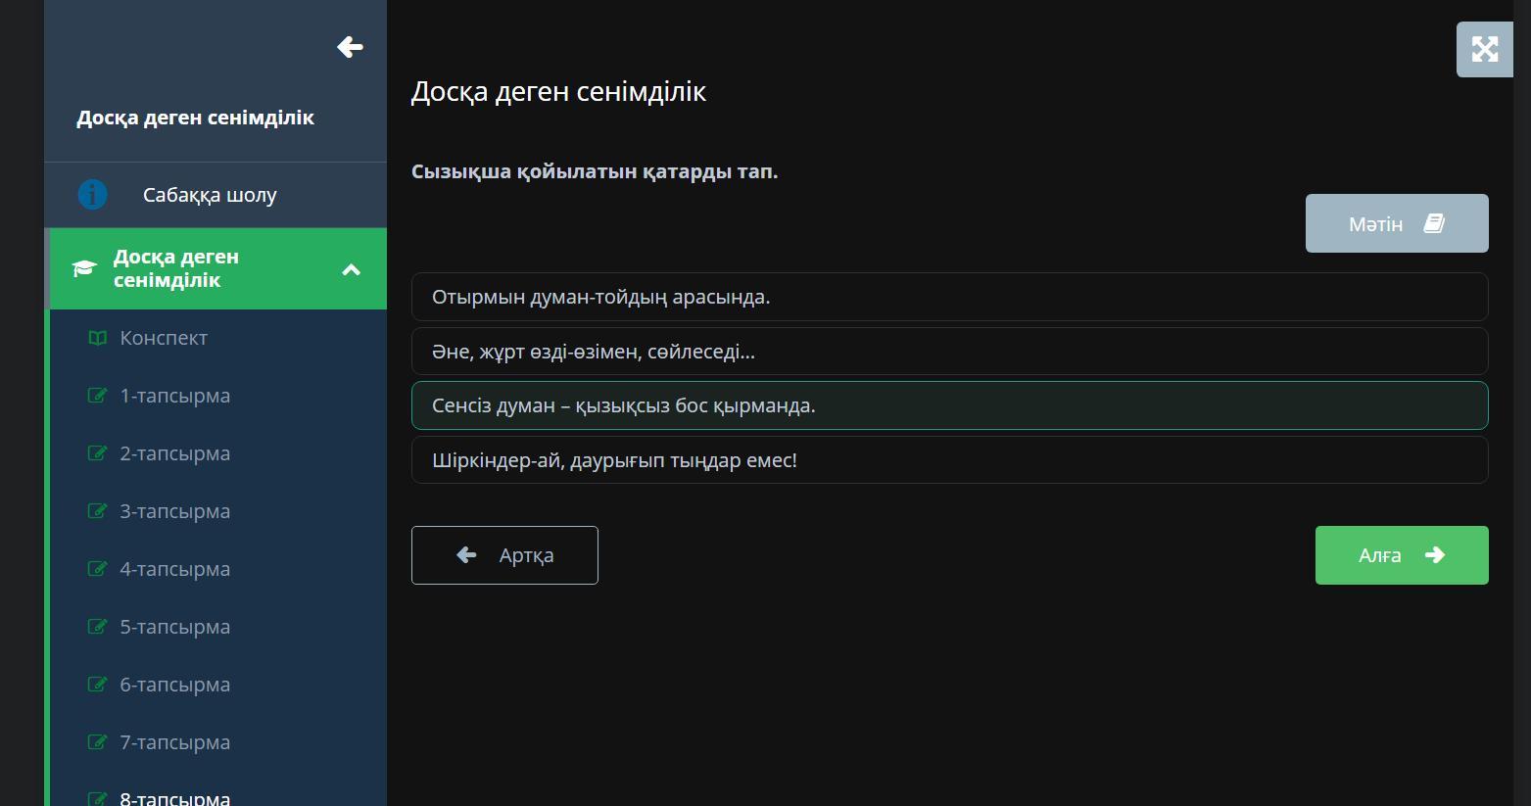Click the edit icon beside 6-тапсырма

98,685
